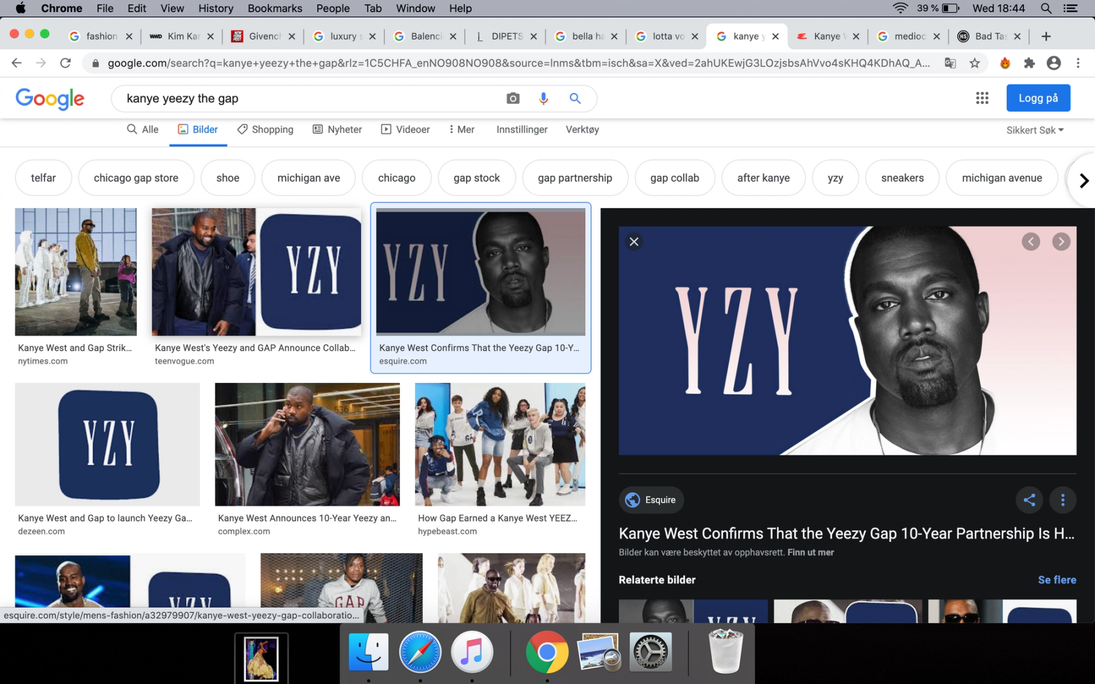The width and height of the screenshot is (1095, 684).
Task: Click the article title in the preview panel
Action: pos(846,533)
